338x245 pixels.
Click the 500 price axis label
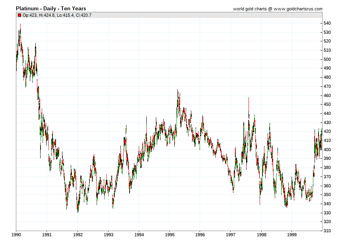tap(327, 59)
